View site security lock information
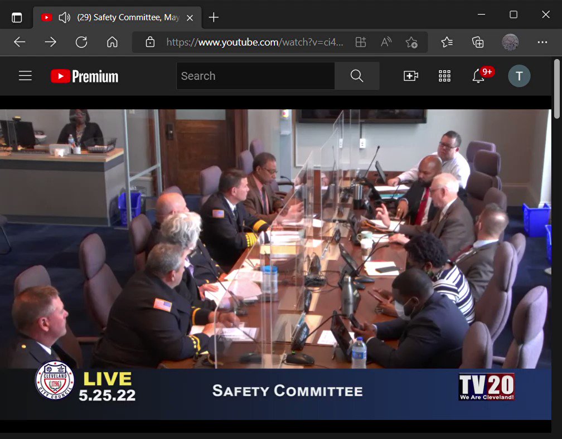The width and height of the screenshot is (562, 439). (x=150, y=42)
